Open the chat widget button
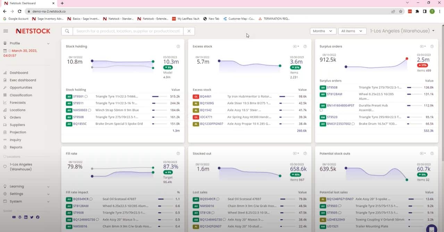This screenshot has height=232, width=444. coord(432,229)
